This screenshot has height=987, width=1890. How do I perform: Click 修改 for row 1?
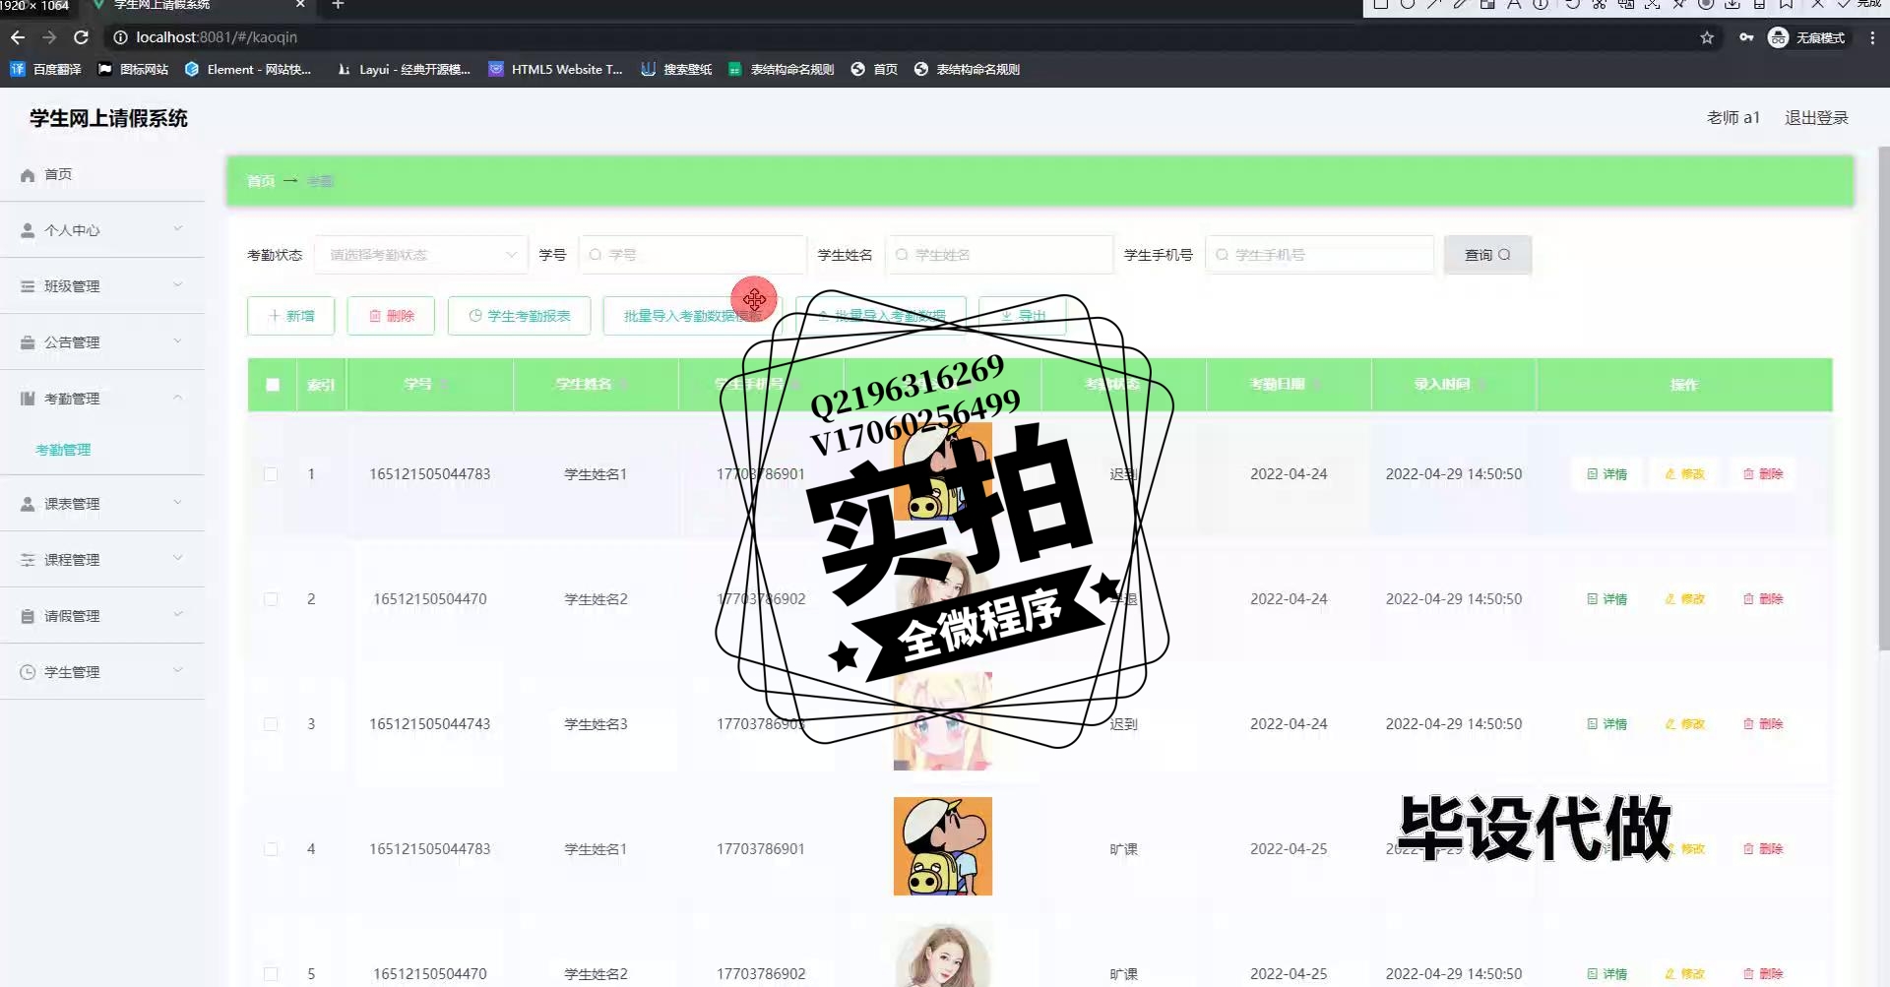1684,474
